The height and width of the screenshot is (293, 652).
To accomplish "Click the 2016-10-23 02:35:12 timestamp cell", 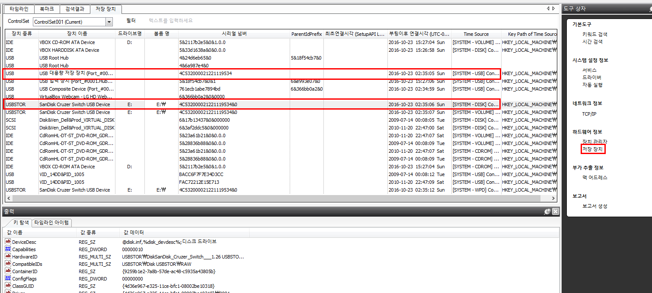I will coord(416,190).
